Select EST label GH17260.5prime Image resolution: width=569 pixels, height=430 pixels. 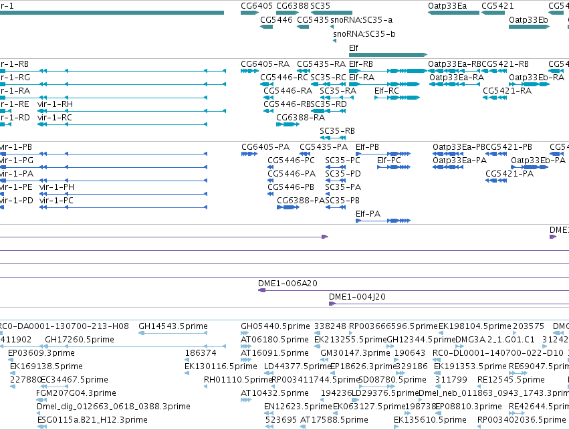[80, 340]
